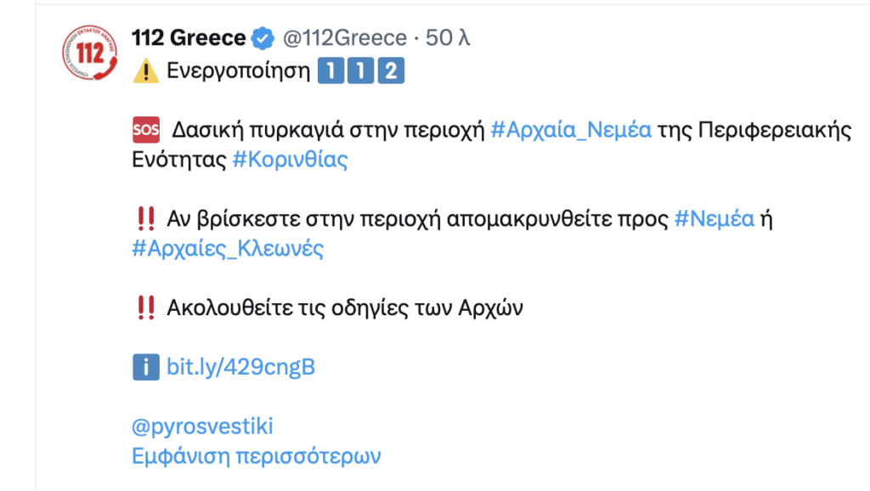Click the yellow warning triangle emoji
Image resolution: width=870 pixels, height=491 pixels.
[146, 72]
